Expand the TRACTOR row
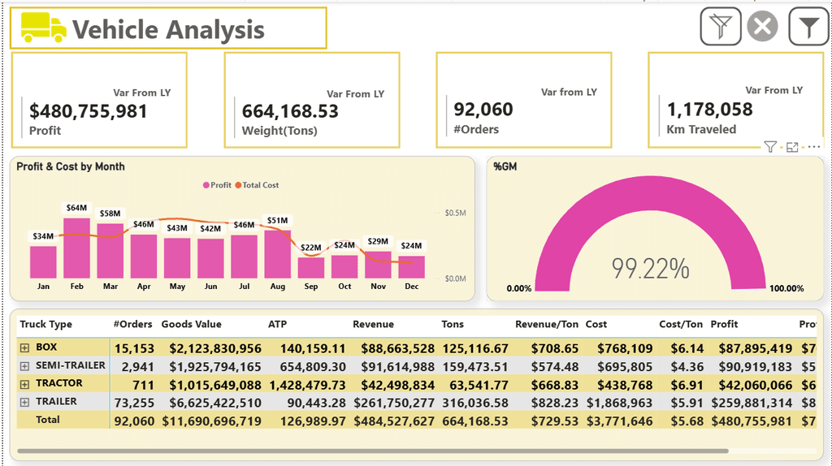The image size is (832, 466). 24,383
